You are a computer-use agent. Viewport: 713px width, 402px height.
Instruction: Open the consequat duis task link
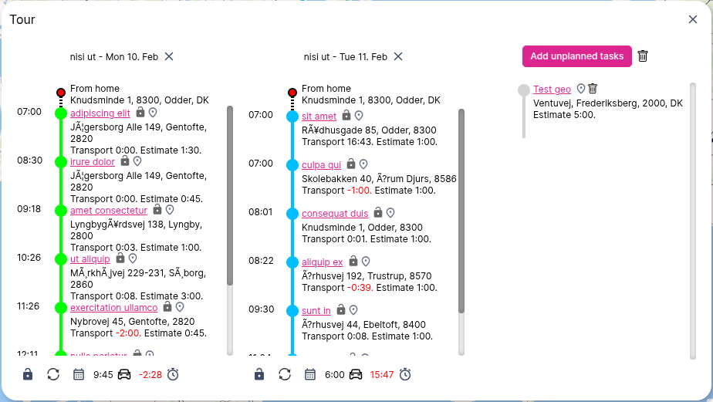click(334, 214)
